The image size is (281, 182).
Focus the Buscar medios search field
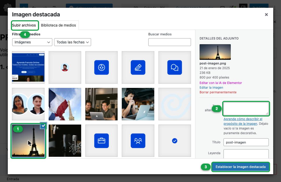click(x=170, y=42)
